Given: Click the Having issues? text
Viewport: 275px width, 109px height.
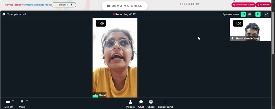Looking at the screenshot, I should (x=14, y=5).
